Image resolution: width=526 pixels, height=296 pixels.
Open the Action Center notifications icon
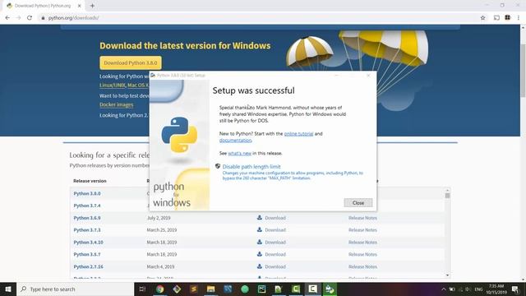coord(515,289)
